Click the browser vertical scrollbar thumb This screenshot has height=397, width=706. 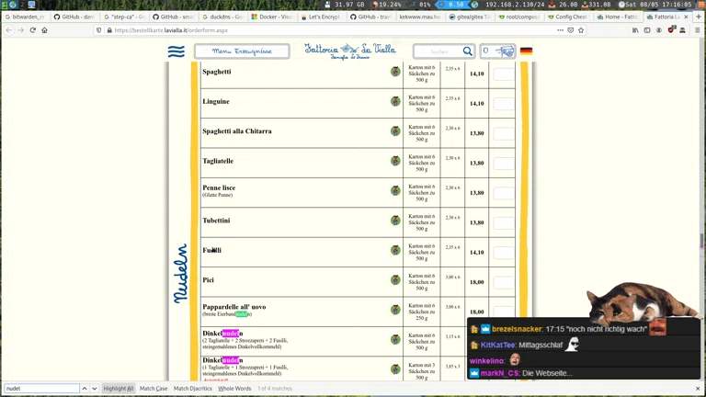[701, 240]
